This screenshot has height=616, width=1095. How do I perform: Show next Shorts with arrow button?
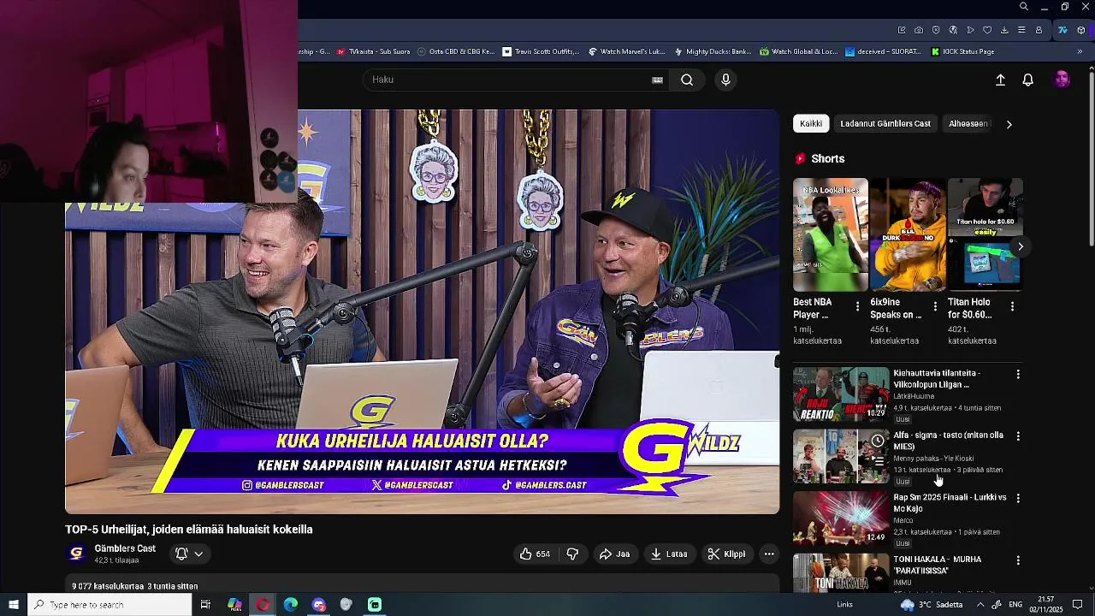pyautogui.click(x=1021, y=246)
